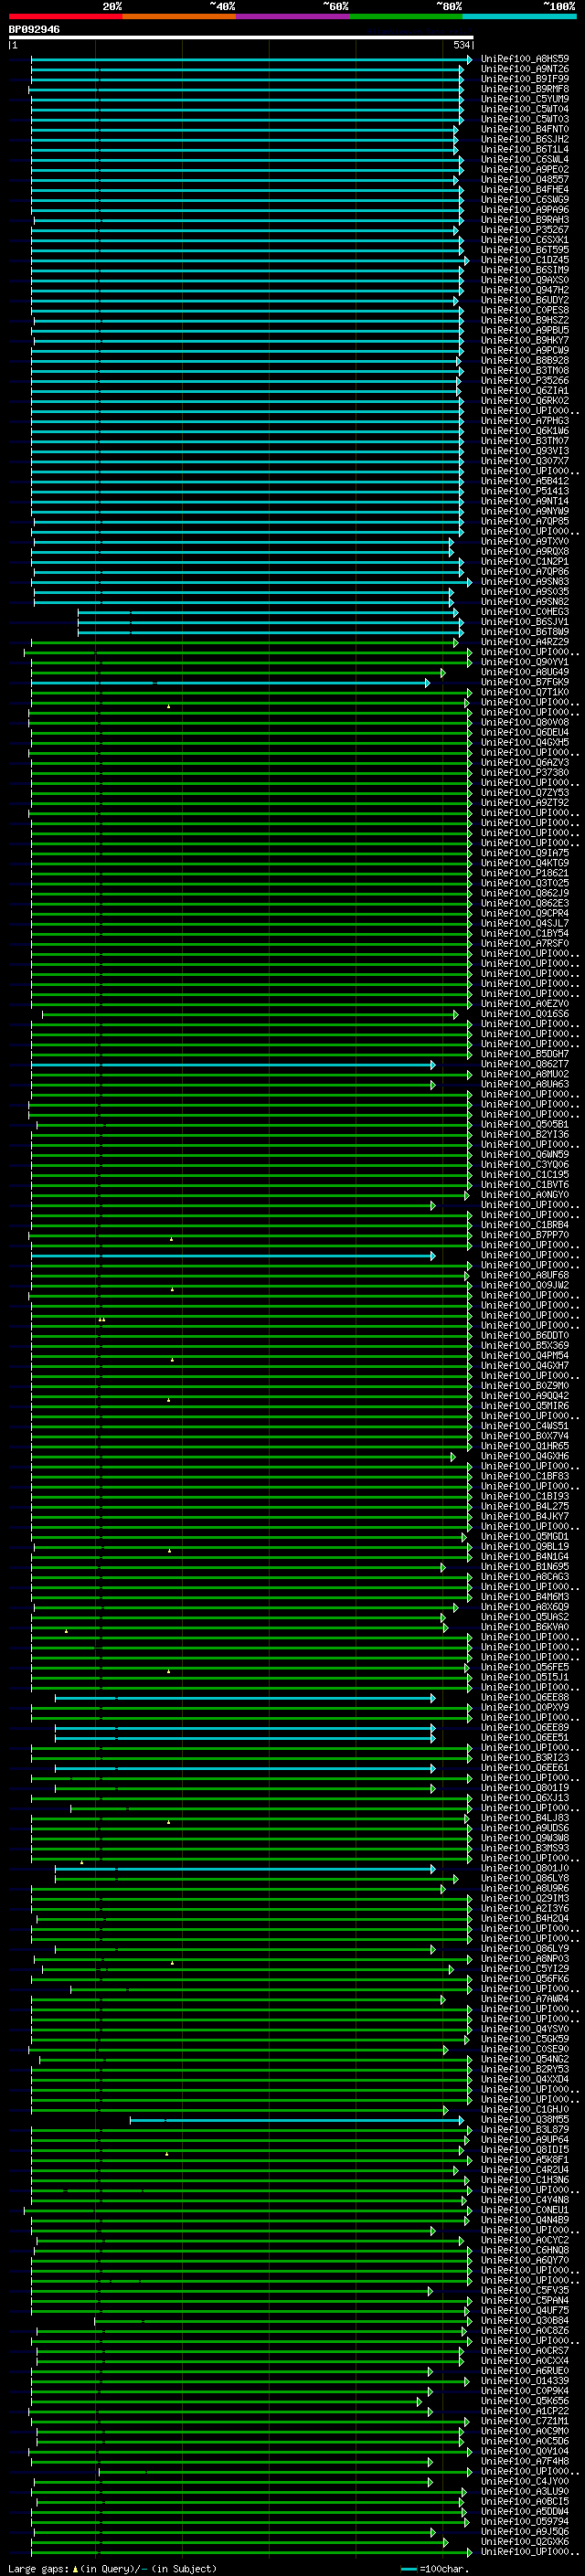The width and height of the screenshot is (585, 2576).
Task: Select label UniRef100_C1BRB4
Action: point(525,1225)
